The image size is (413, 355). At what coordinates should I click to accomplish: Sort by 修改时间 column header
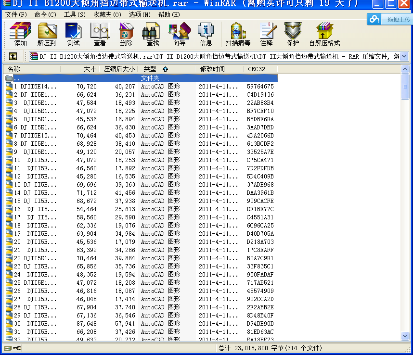[212, 69]
